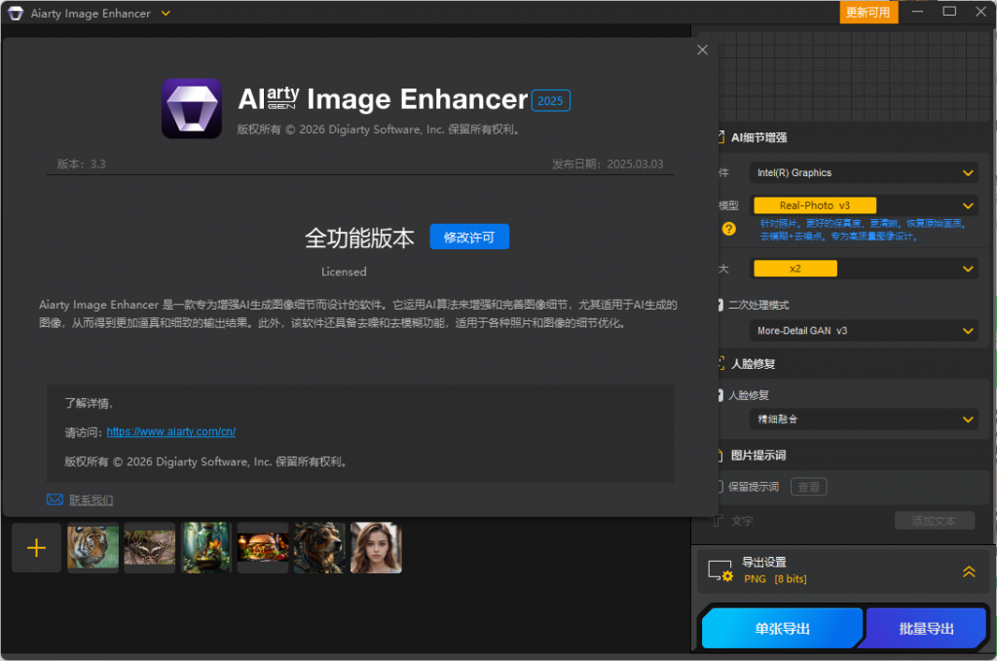Viewport: 997px width, 661px height.
Task: Click the yellow question mark help icon
Action: (x=728, y=229)
